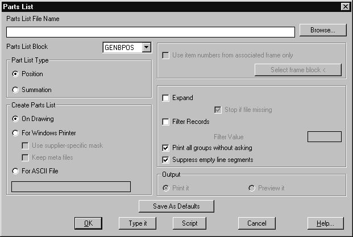
Task: Enable the Expand checkbox
Action: (166, 98)
